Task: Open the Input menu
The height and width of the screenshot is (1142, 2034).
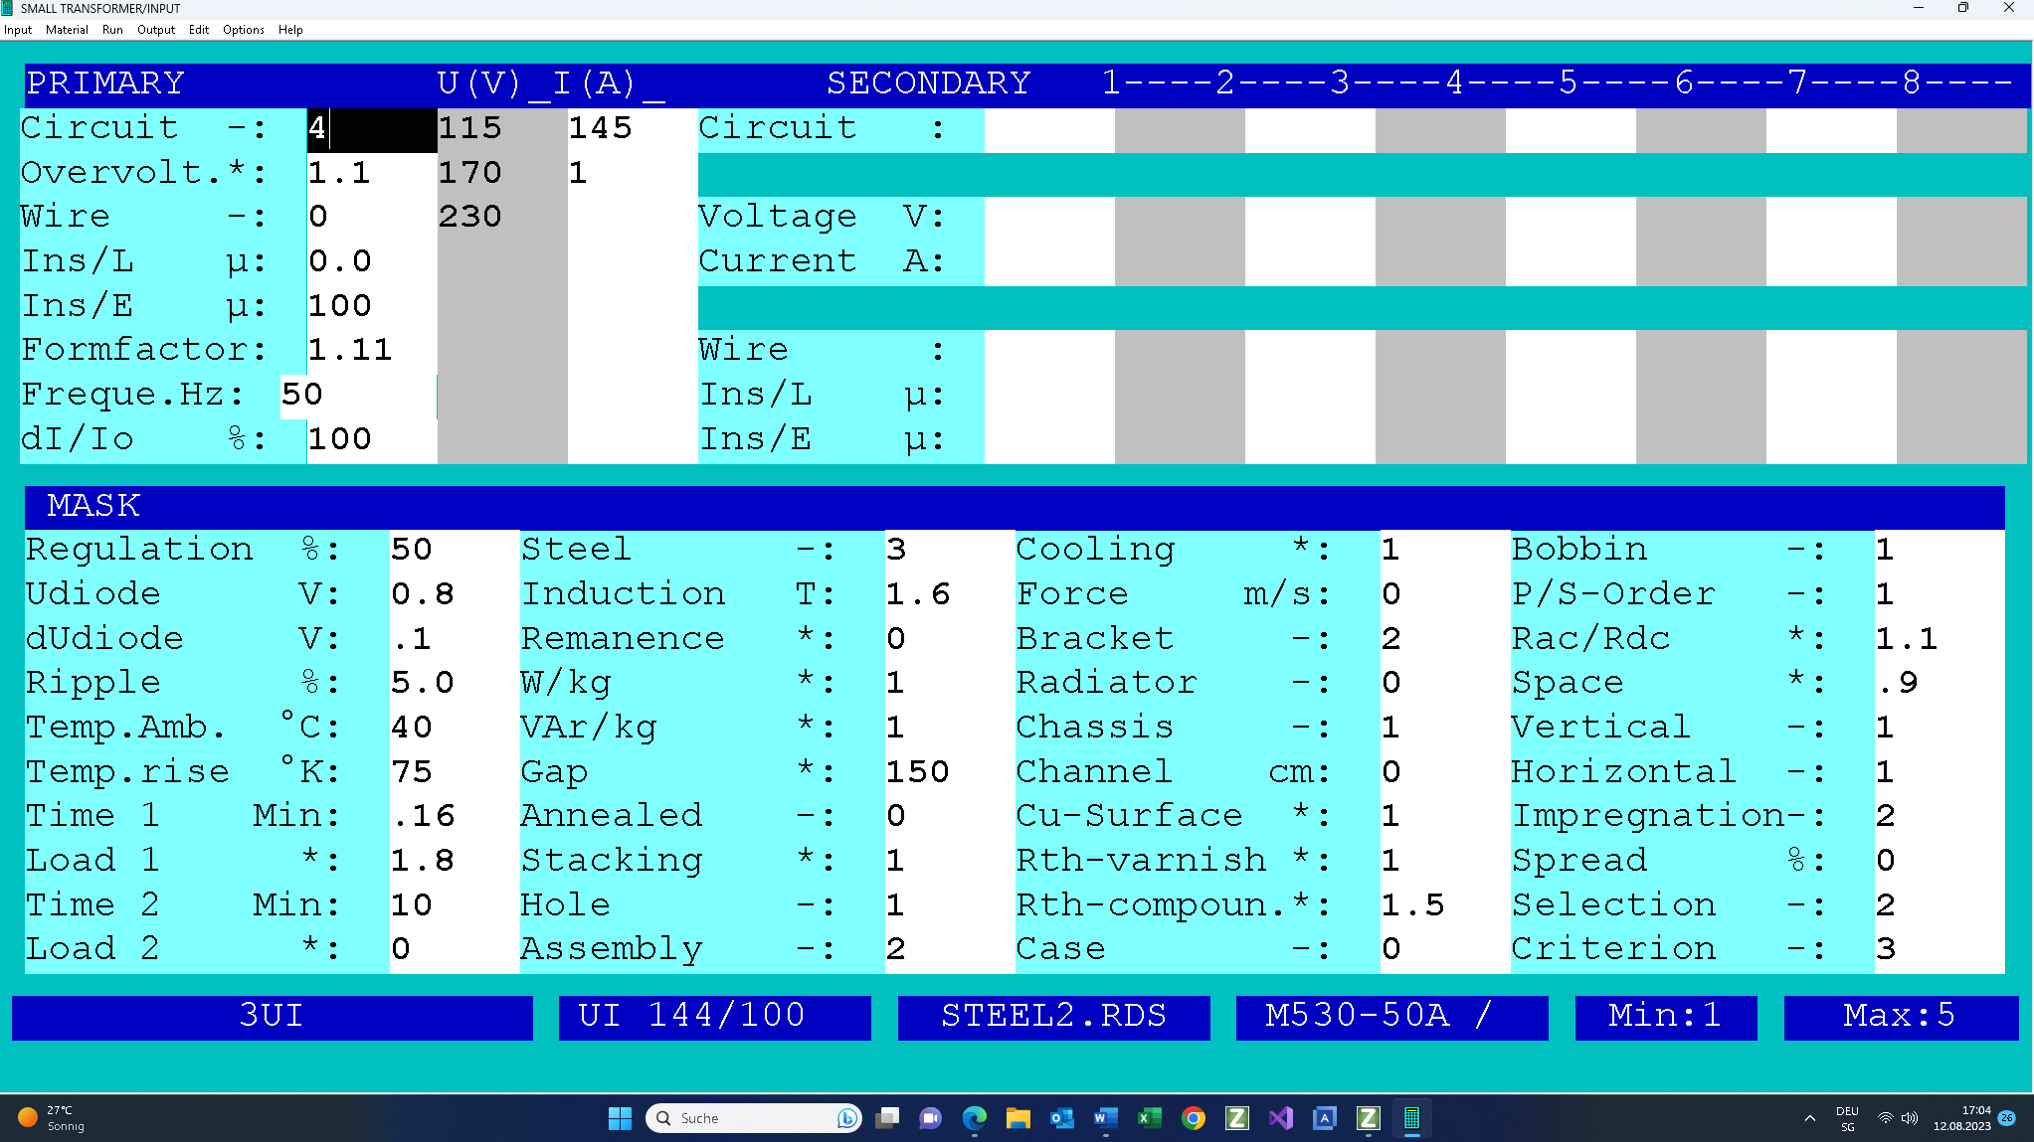Action: click(18, 30)
